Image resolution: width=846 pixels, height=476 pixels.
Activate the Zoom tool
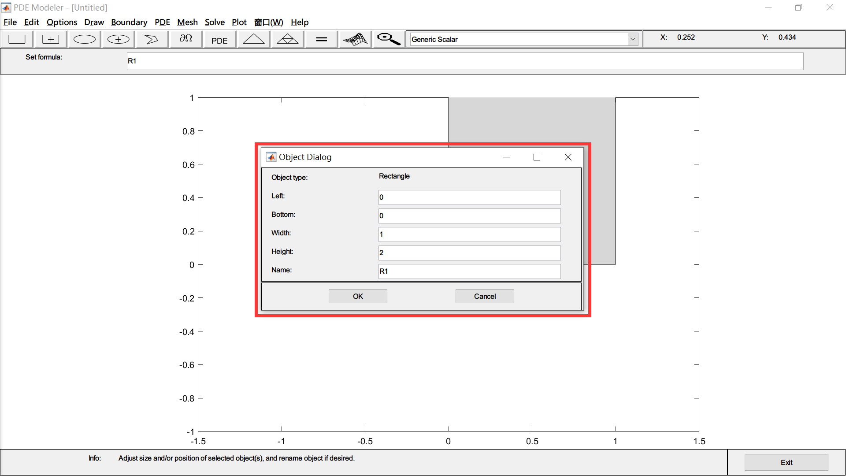388,39
